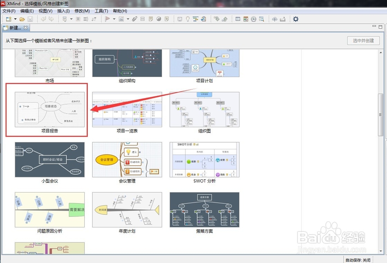Open the 编辑(E) menu

coord(27,11)
